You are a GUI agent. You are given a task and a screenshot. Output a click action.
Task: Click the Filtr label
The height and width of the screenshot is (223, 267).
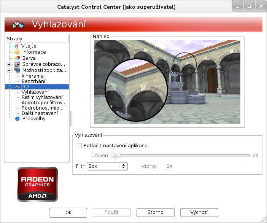pyautogui.click(x=80, y=166)
